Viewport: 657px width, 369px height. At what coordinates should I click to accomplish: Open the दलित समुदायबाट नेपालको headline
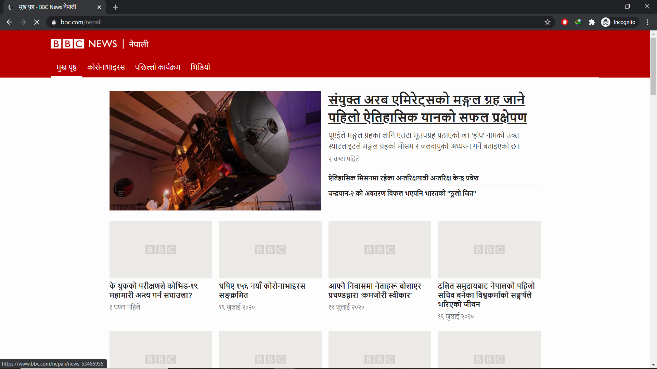[x=486, y=295]
